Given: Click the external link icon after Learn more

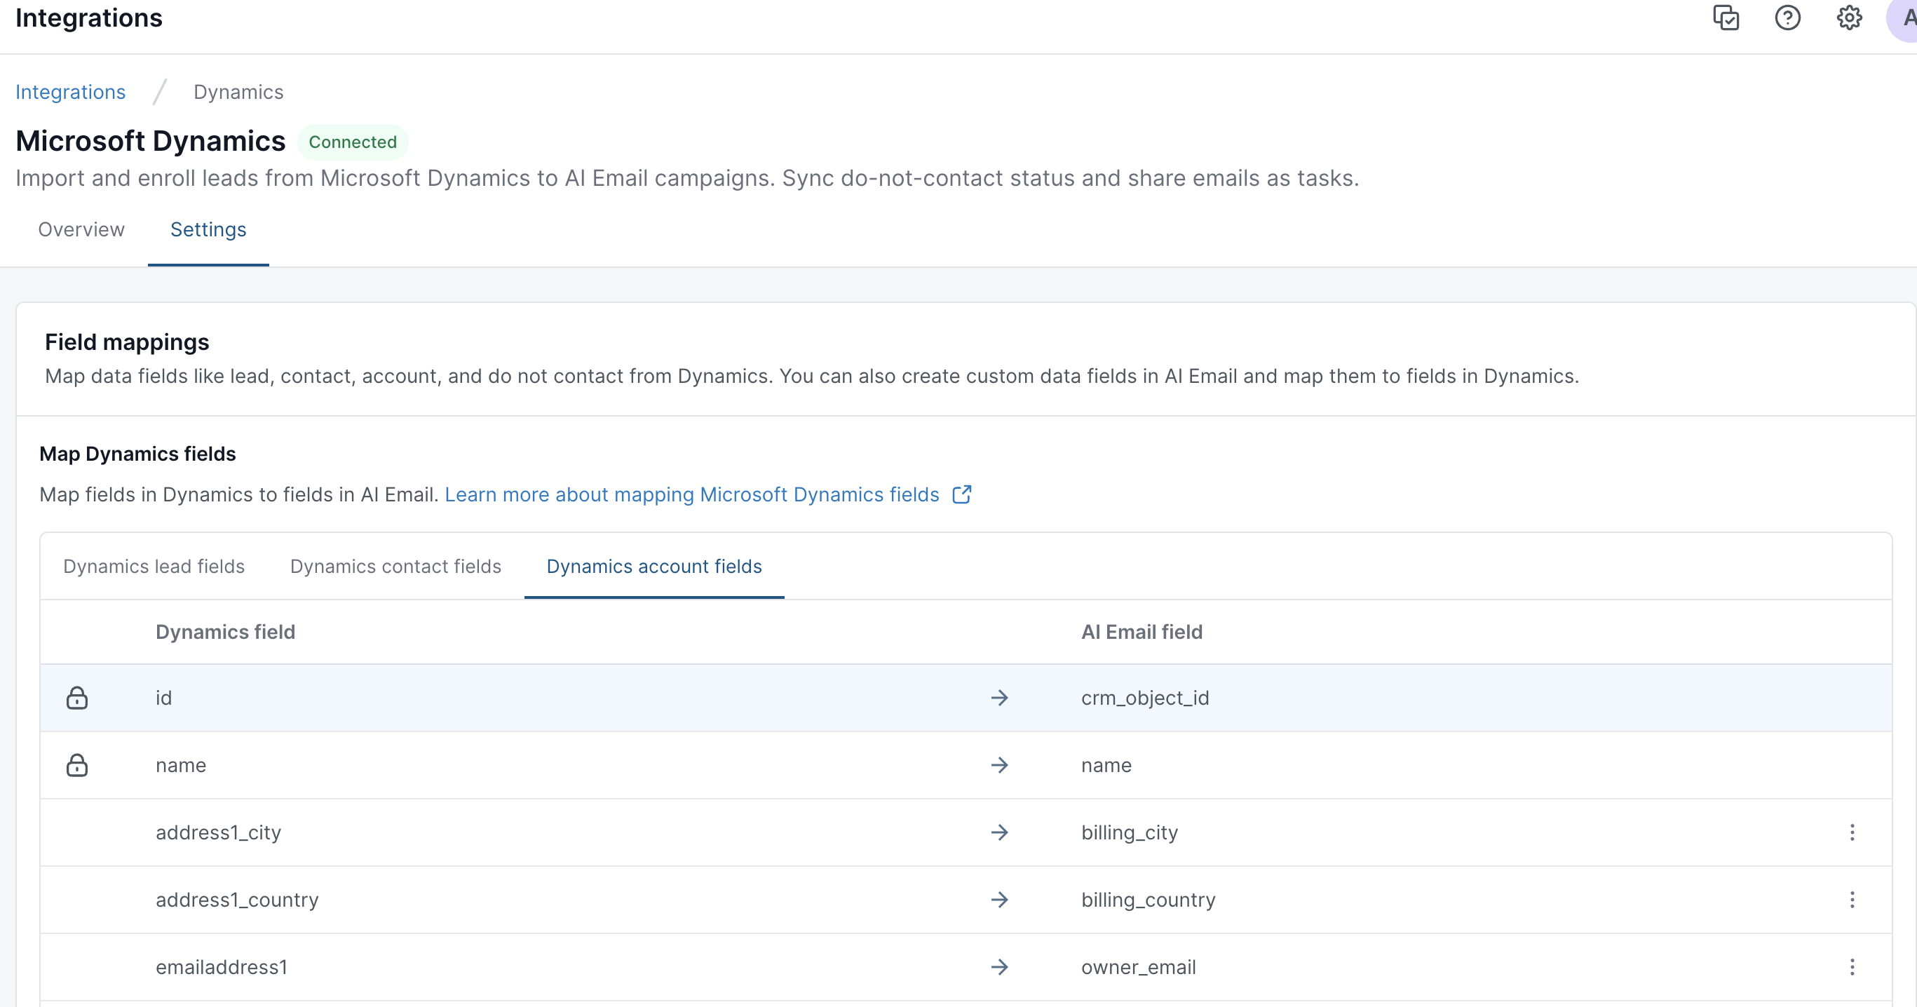Looking at the screenshot, I should [961, 495].
